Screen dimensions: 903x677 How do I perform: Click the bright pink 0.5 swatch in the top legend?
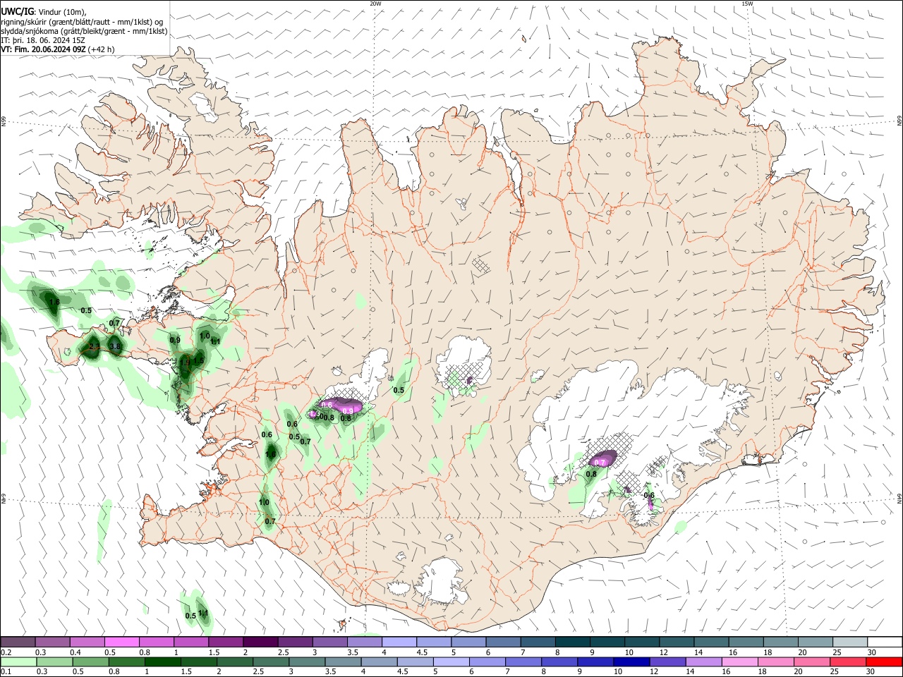tap(122, 642)
